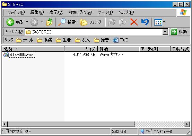Viewport: 192px width, 136px height.
Task: Click the STE-000.wav media file icon
Action: 6,55
